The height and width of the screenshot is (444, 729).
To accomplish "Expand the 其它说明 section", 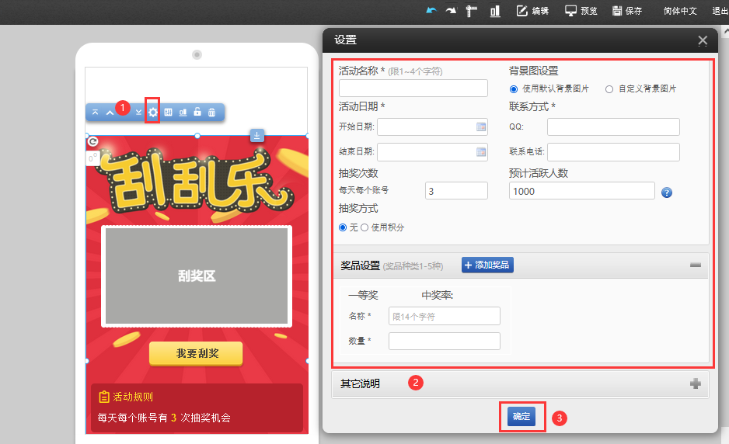I will click(695, 383).
